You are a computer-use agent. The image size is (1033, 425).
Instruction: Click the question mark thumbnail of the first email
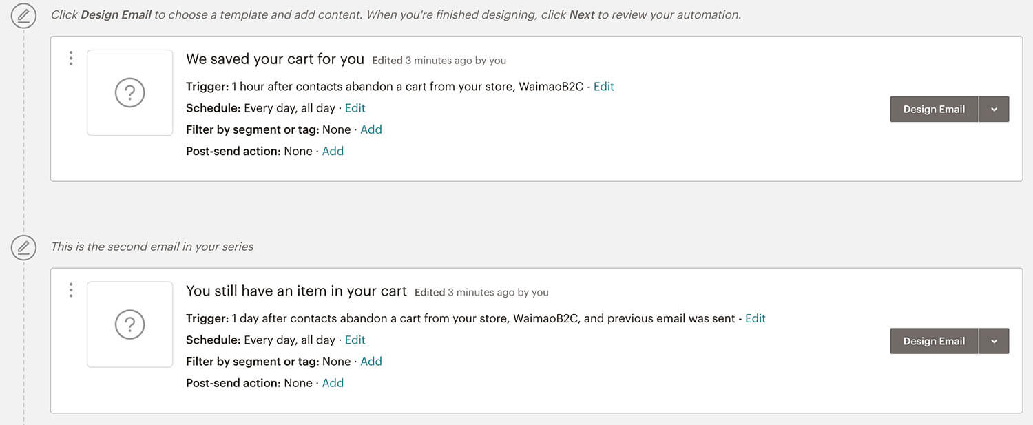129,92
